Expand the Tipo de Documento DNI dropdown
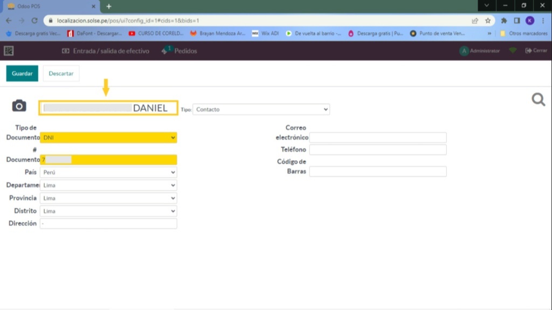Screen dimensions: 552x310 click(x=108, y=138)
